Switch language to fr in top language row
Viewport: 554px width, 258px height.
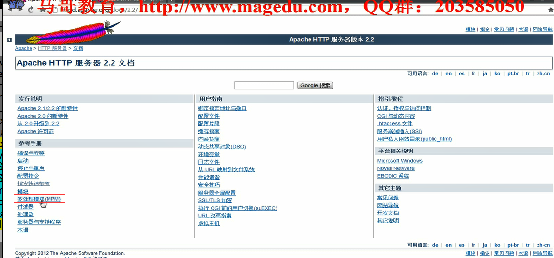point(473,73)
